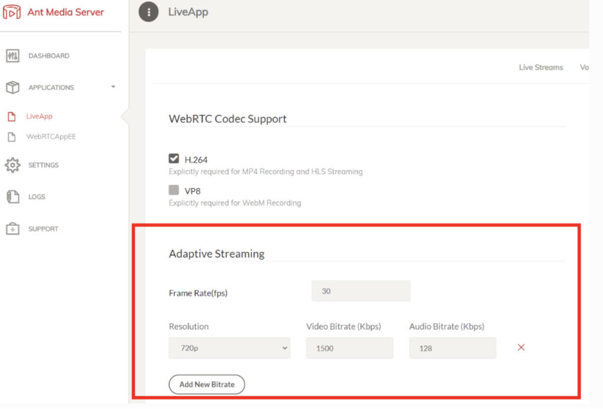603x409 pixels.
Task: Click the Video Bitrate (Kbps) label
Action: tap(343, 327)
